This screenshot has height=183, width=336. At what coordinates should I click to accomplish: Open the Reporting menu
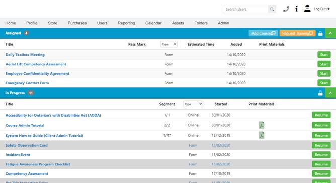(126, 23)
